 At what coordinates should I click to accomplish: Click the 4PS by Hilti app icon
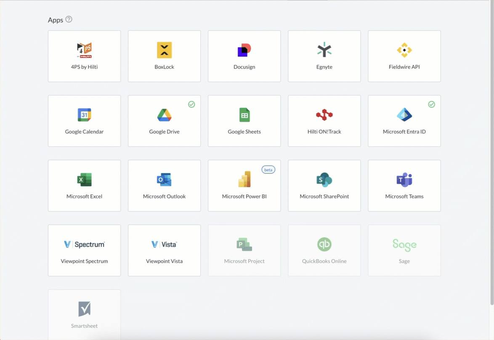click(84, 50)
